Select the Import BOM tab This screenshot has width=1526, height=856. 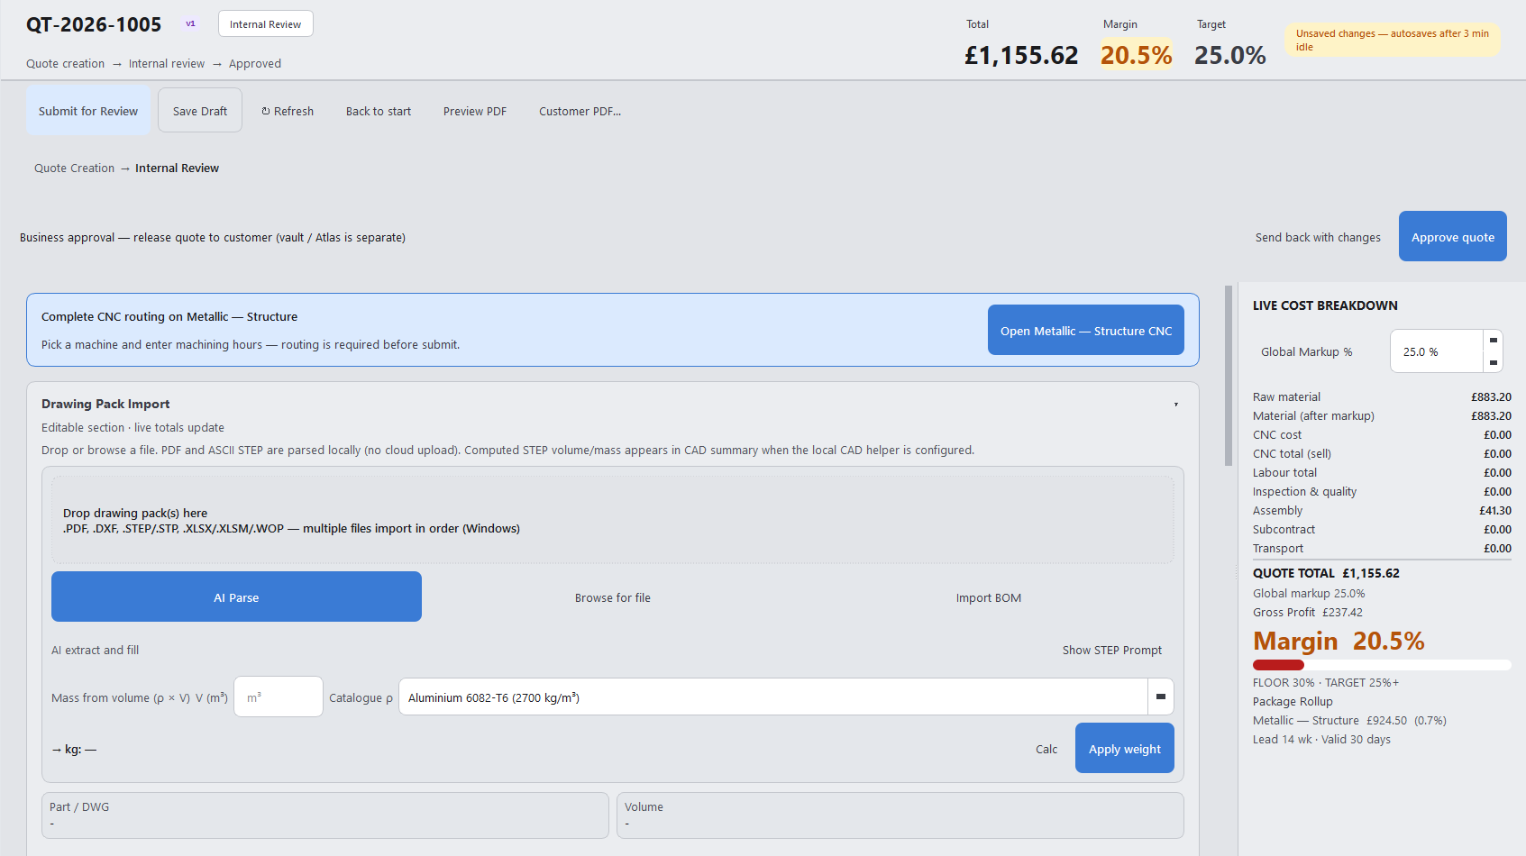coord(989,597)
